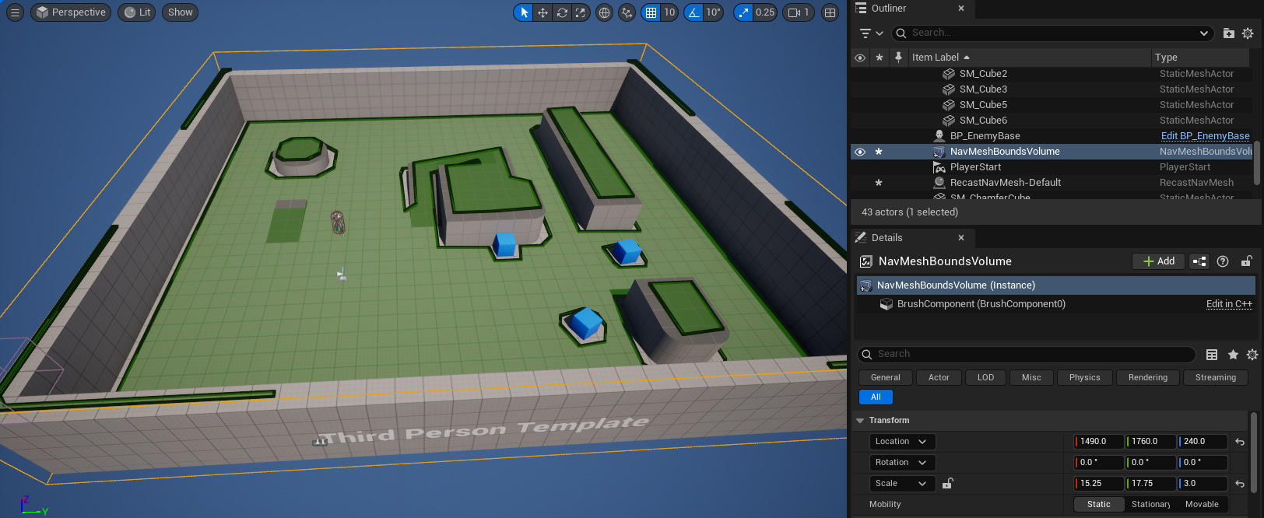This screenshot has width=1264, height=518.
Task: Open Details view options gear
Action: 1252,355
